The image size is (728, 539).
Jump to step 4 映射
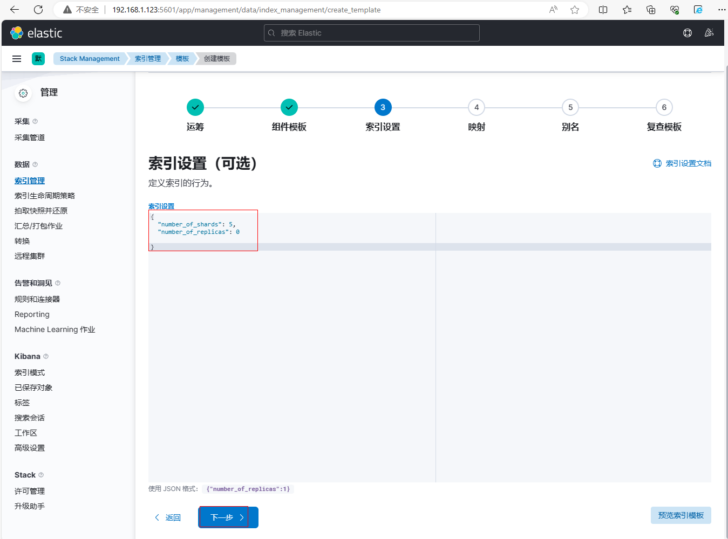(477, 107)
